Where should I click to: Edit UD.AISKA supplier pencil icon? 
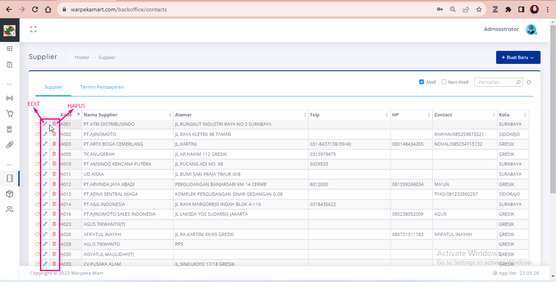(45, 174)
